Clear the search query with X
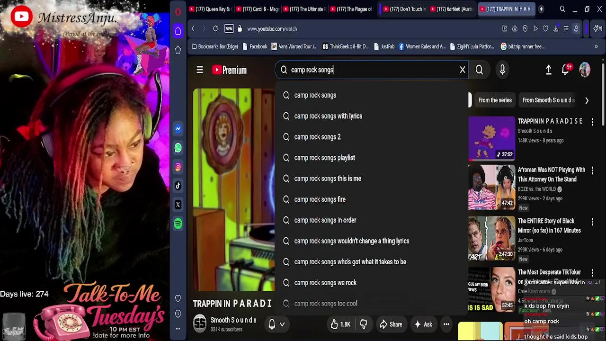 [463, 70]
